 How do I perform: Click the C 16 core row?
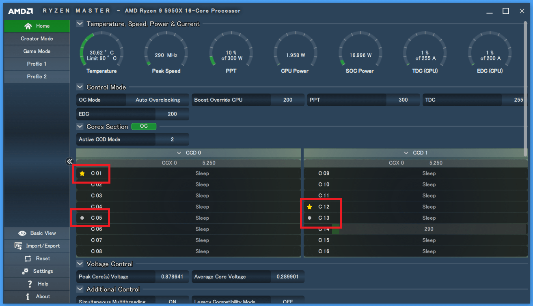coord(415,251)
